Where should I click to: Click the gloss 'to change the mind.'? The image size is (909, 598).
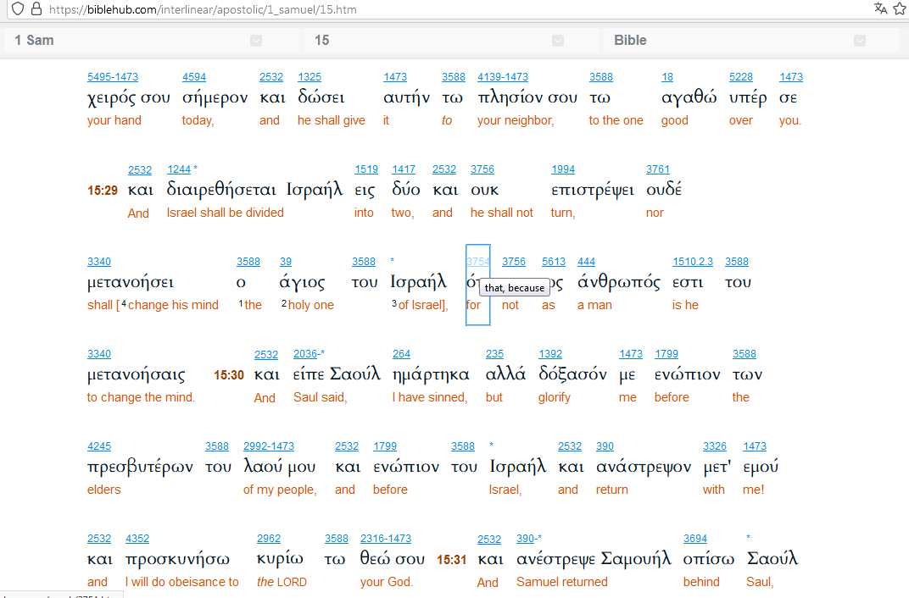pyautogui.click(x=141, y=397)
